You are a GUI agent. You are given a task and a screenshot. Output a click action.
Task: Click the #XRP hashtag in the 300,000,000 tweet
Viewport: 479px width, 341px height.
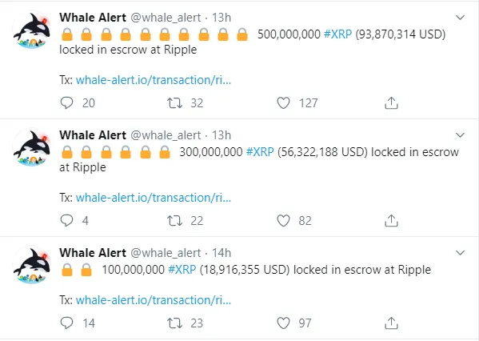[x=260, y=152]
